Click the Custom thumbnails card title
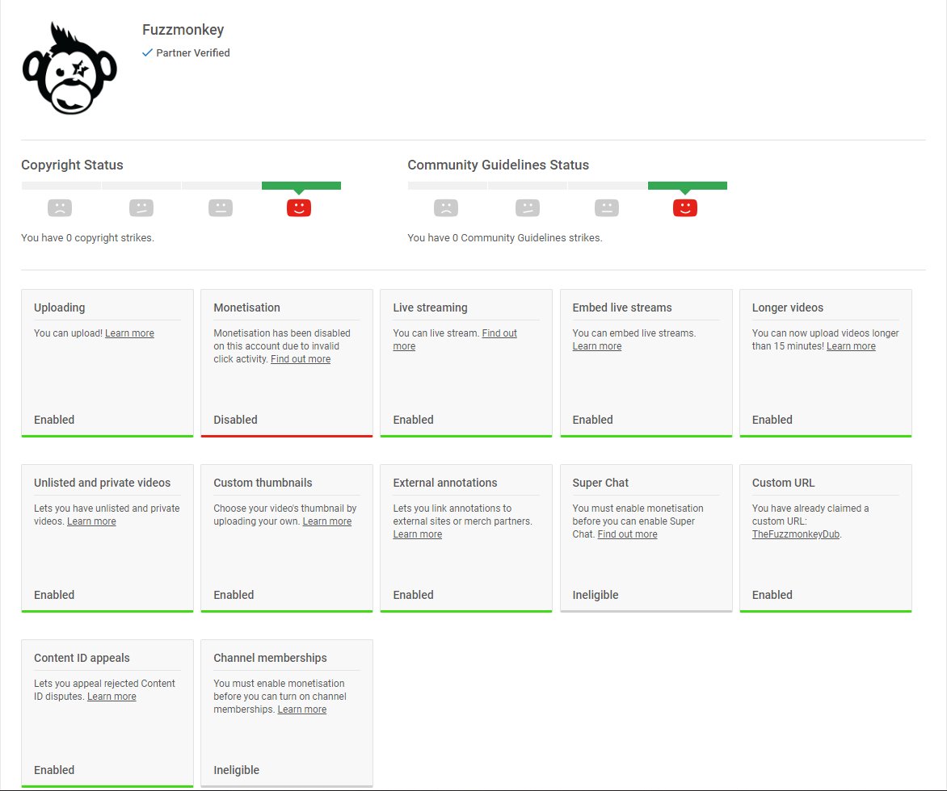 (263, 483)
